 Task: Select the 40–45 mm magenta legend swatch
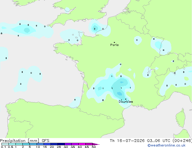[82, 144]
